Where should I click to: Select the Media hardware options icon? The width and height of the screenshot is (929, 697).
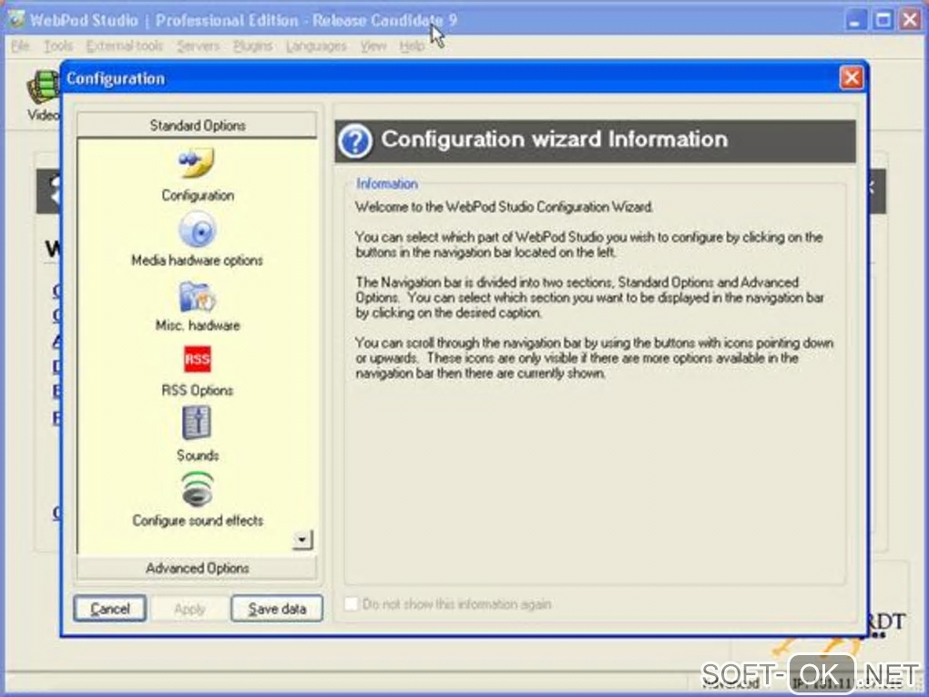(x=198, y=230)
